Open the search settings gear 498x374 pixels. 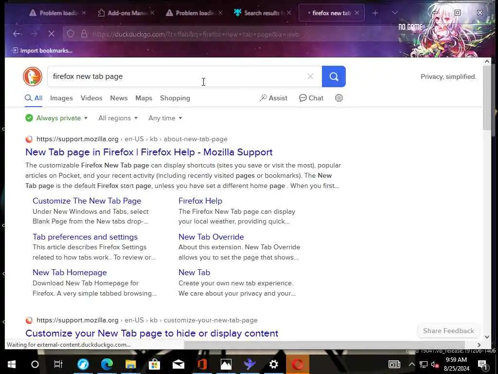pos(339,98)
